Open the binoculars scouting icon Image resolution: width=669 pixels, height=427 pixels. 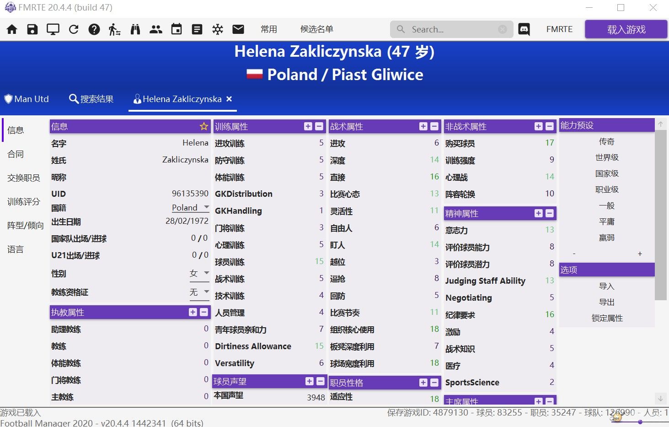coord(135,29)
